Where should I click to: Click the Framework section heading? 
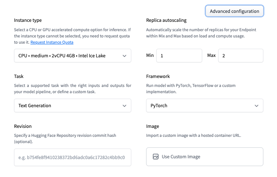pos(158,76)
